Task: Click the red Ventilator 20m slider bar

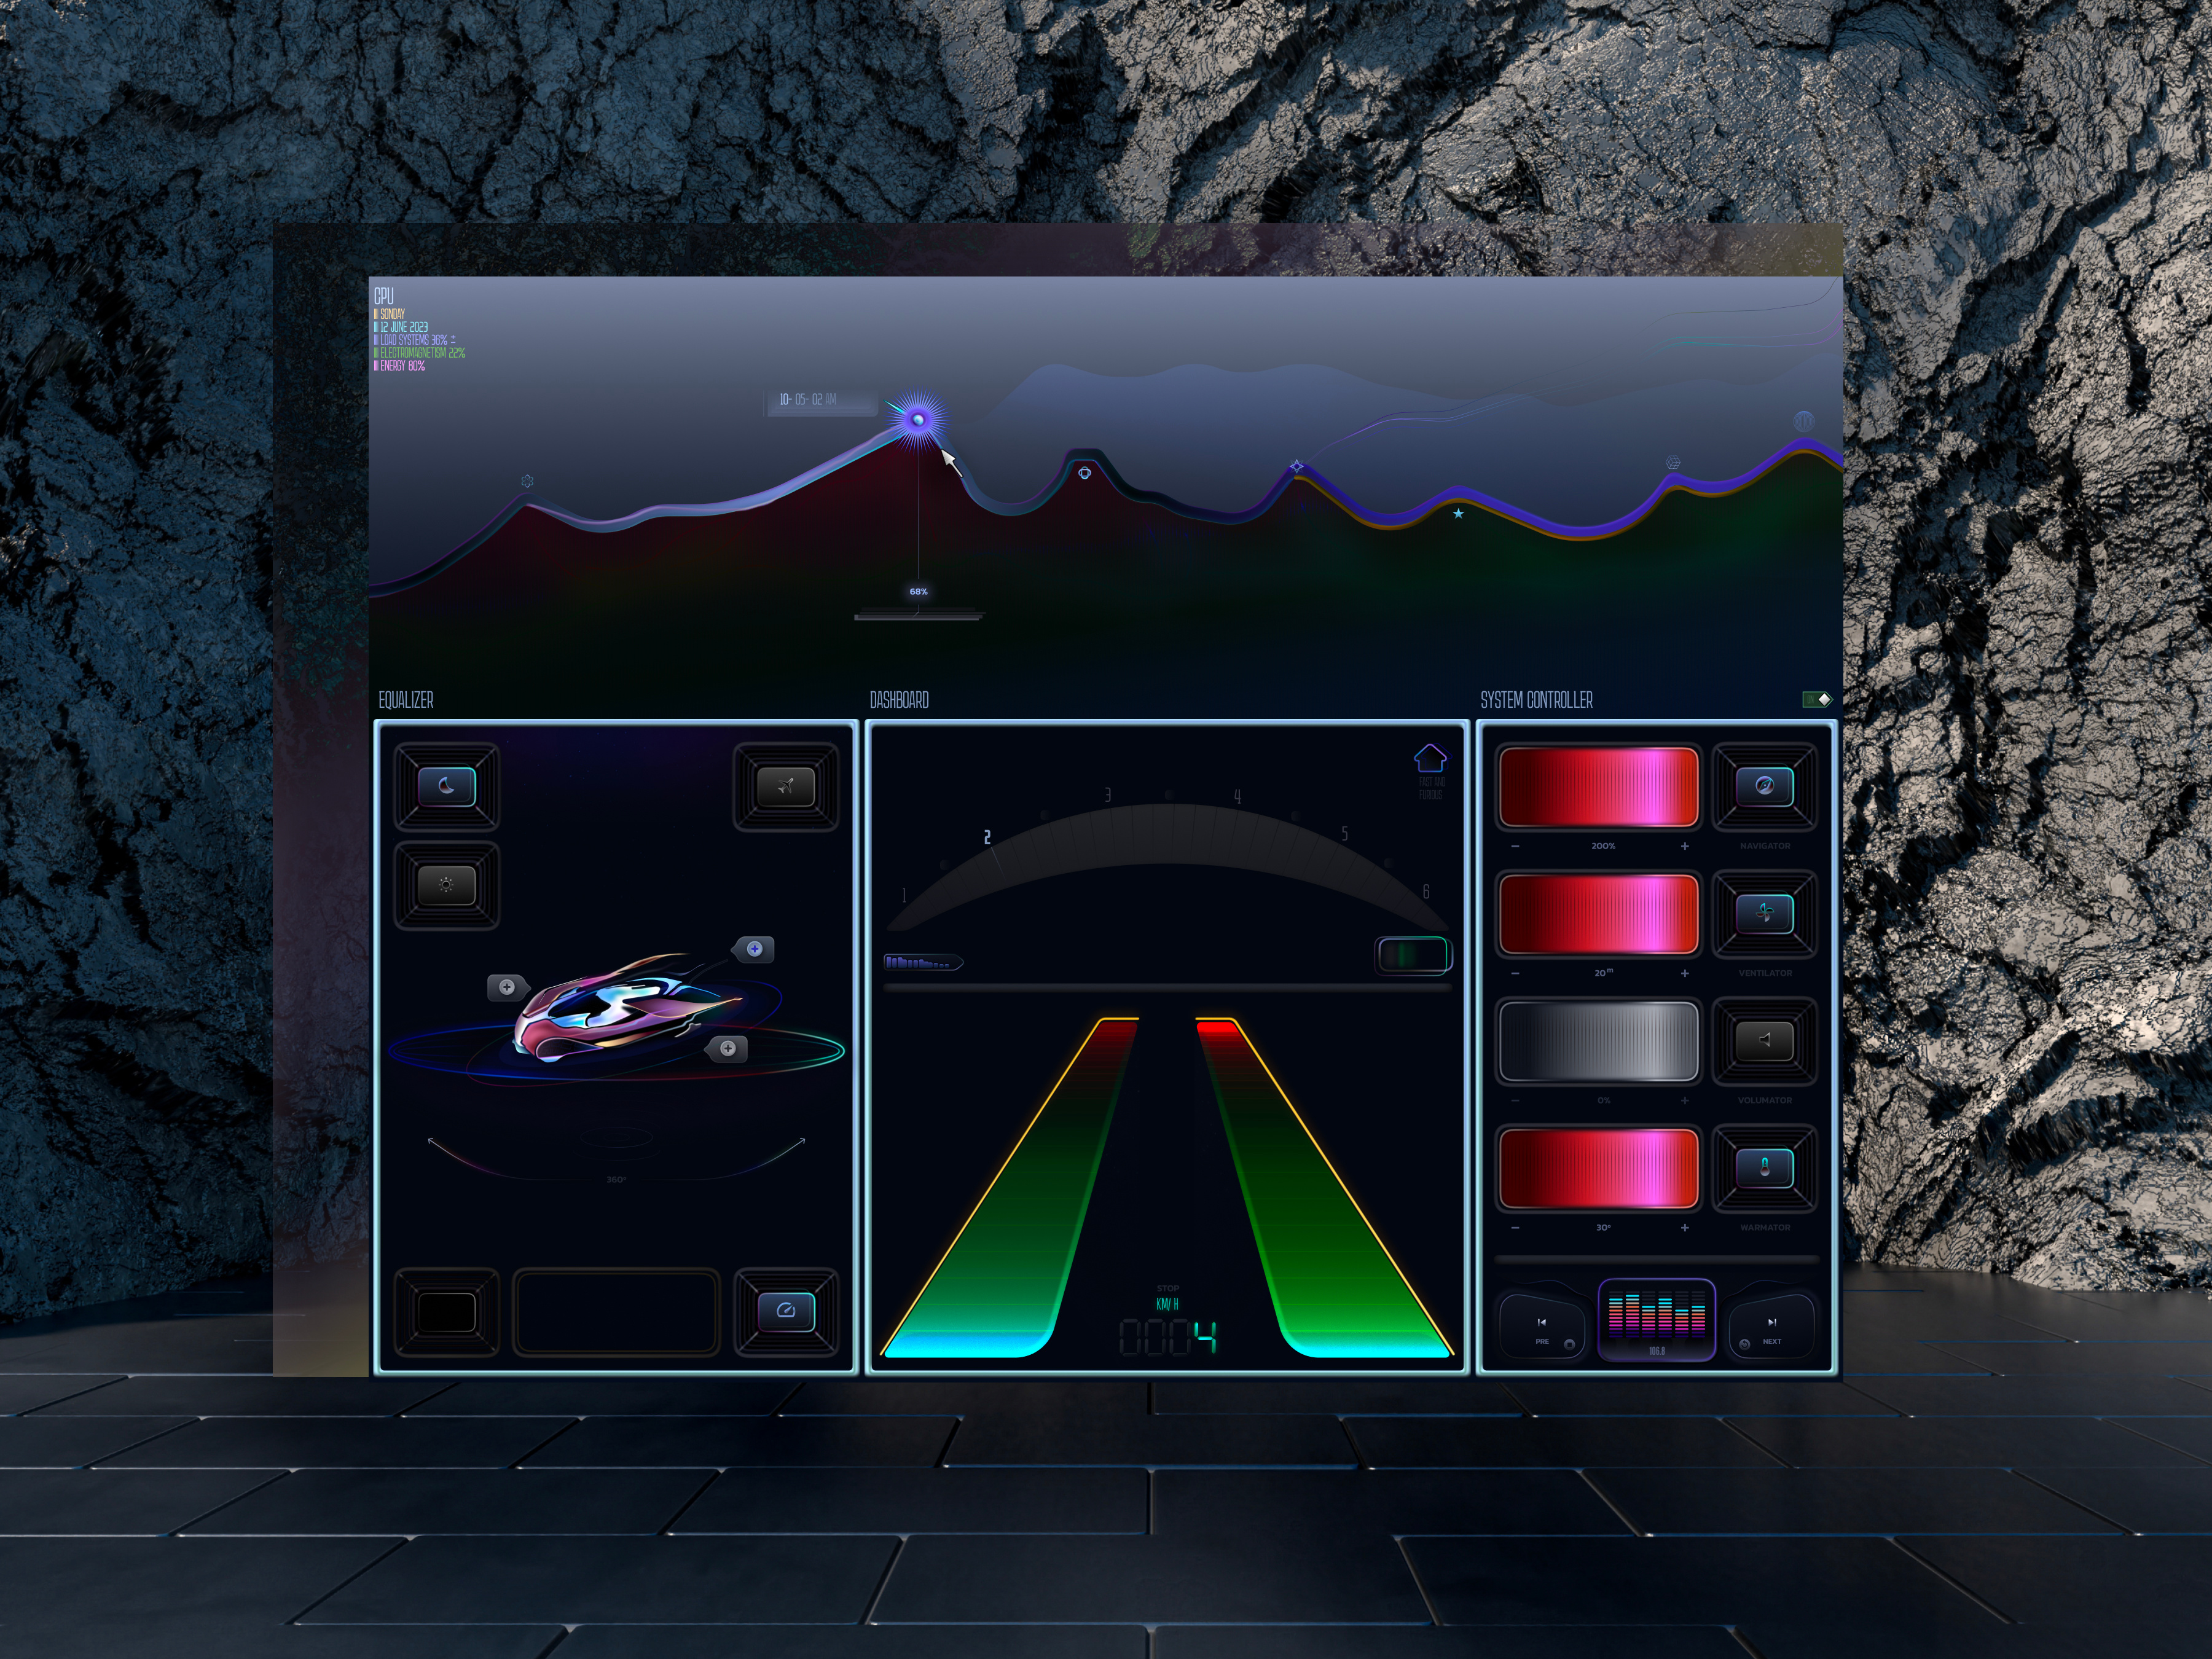Action: click(x=1598, y=914)
